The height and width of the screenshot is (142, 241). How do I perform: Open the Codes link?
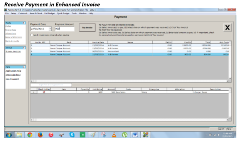pyautogui.click(x=8, y=26)
